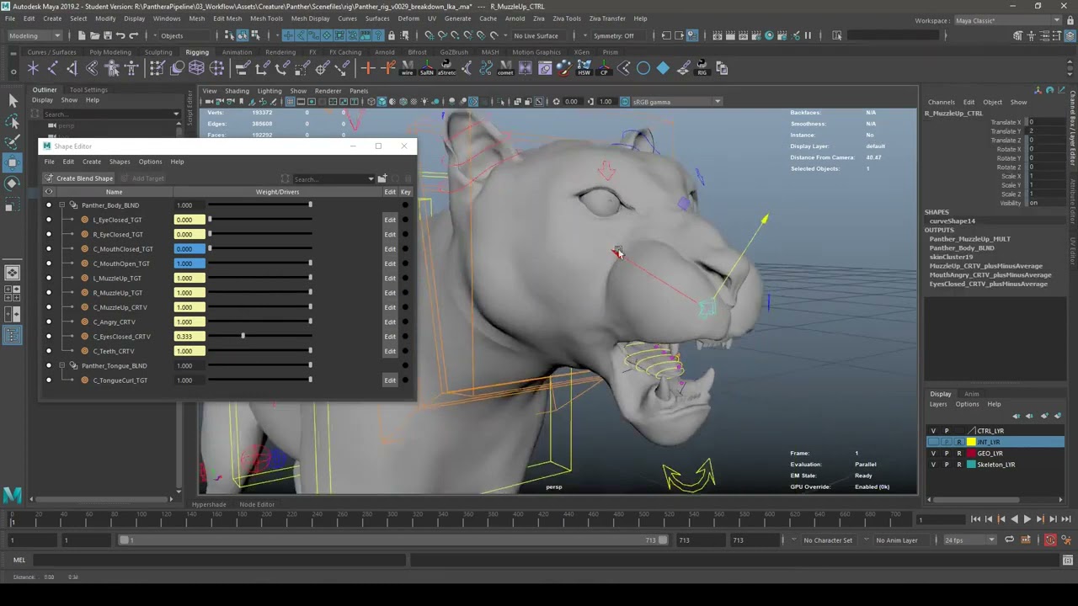1078x606 pixels.
Task: Click Edit button for C_TongueCurl_TGT
Action: [x=390, y=380]
